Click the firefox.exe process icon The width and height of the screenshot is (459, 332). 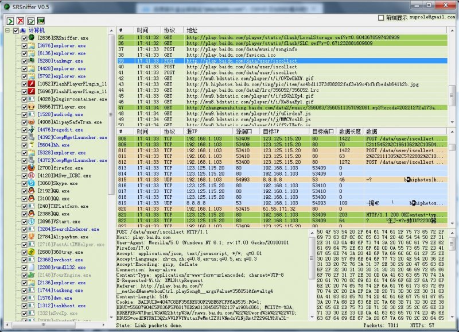click(x=32, y=168)
